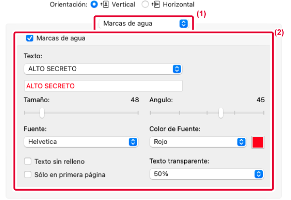Open the Color de Fuente Rojo dropdown
Viewport: 291px width, 200px height.
198,142
